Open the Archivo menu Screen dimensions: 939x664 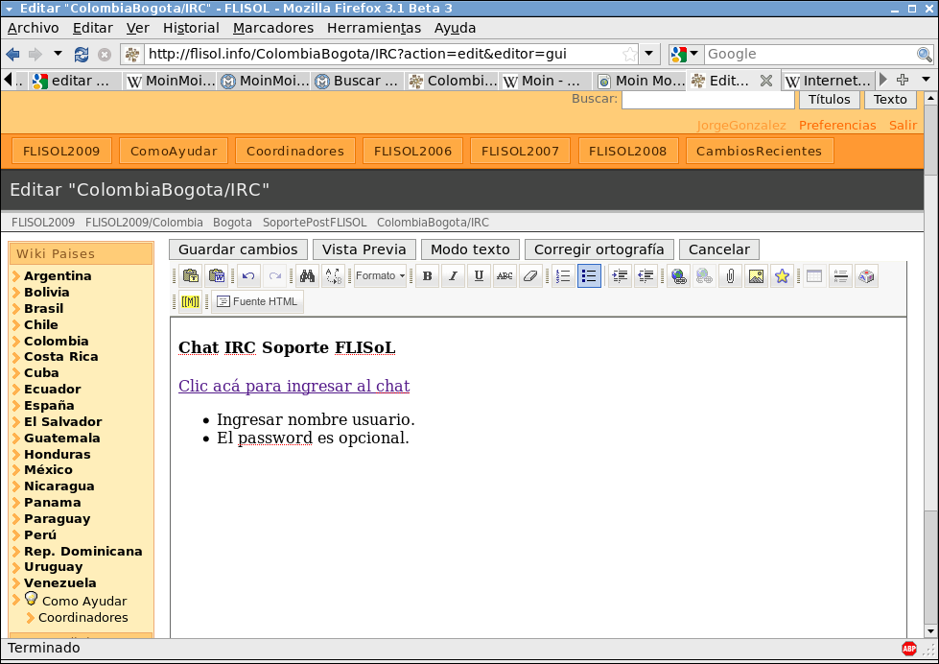[x=33, y=28]
